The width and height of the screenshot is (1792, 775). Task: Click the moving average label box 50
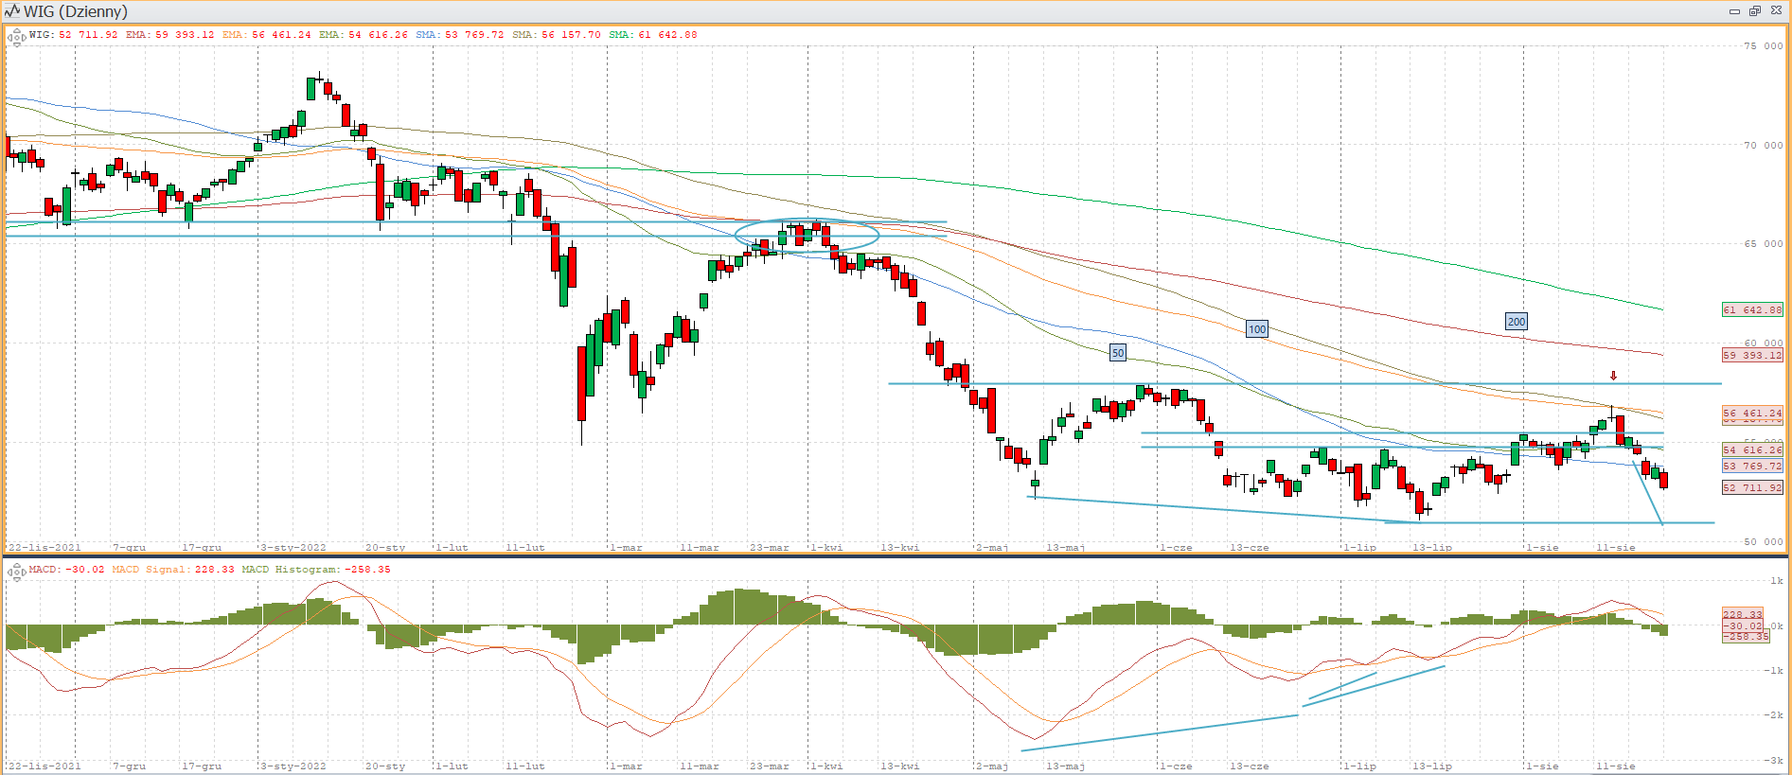click(x=1118, y=353)
